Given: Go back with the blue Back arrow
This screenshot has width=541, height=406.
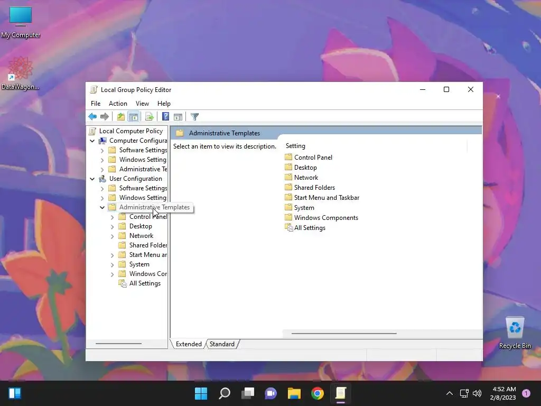Looking at the screenshot, I should pyautogui.click(x=92, y=117).
